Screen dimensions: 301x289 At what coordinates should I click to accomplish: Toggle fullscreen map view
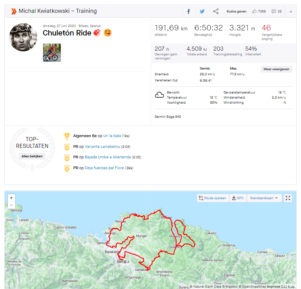[288, 198]
